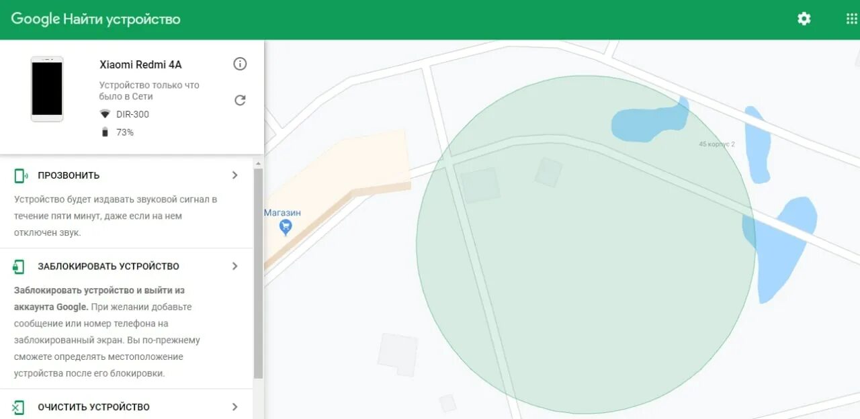Click the Google Найти устройство logo
Screen dimensions: 860x419
point(96,19)
